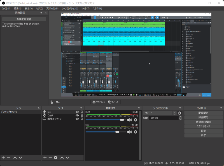Add a new scene with plus icon
Viewport: 224px width, 166px height.
pyautogui.click(x=3, y=158)
